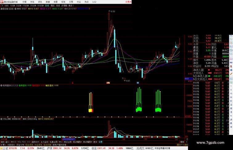Viewport: 233px width, 150px height.
Task: Click sidebar 日 daily period button
Action: (231, 105)
